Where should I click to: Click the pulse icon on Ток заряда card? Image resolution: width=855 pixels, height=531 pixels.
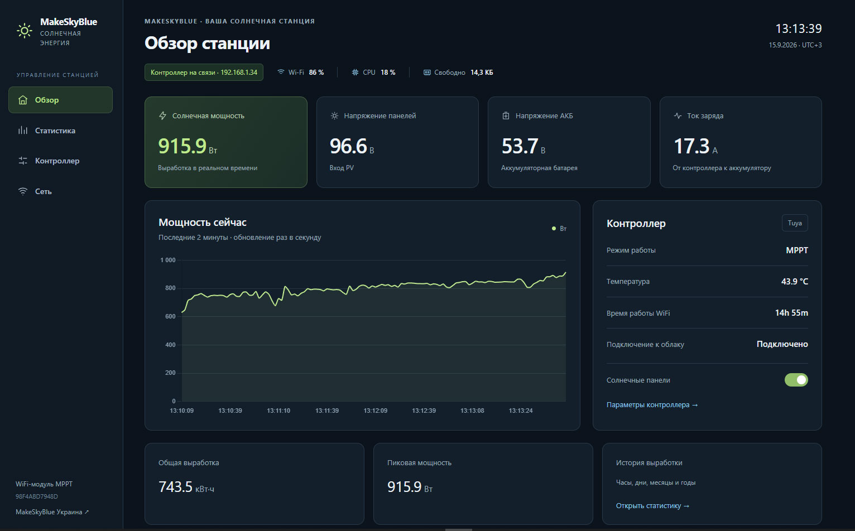678,116
